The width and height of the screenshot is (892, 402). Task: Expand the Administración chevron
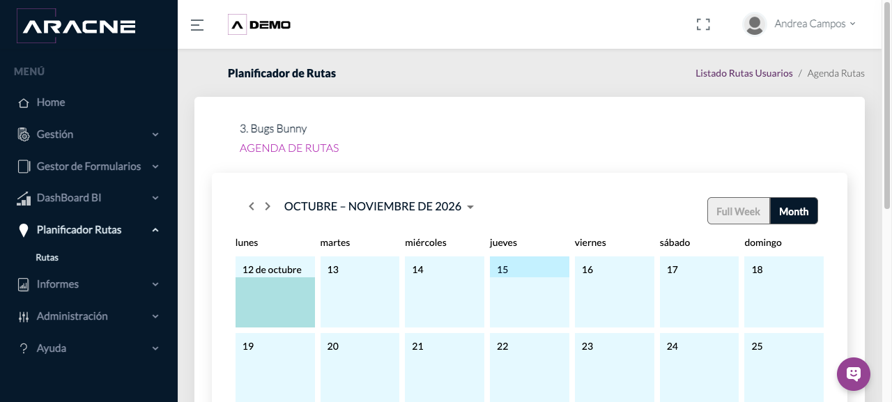pyautogui.click(x=155, y=316)
